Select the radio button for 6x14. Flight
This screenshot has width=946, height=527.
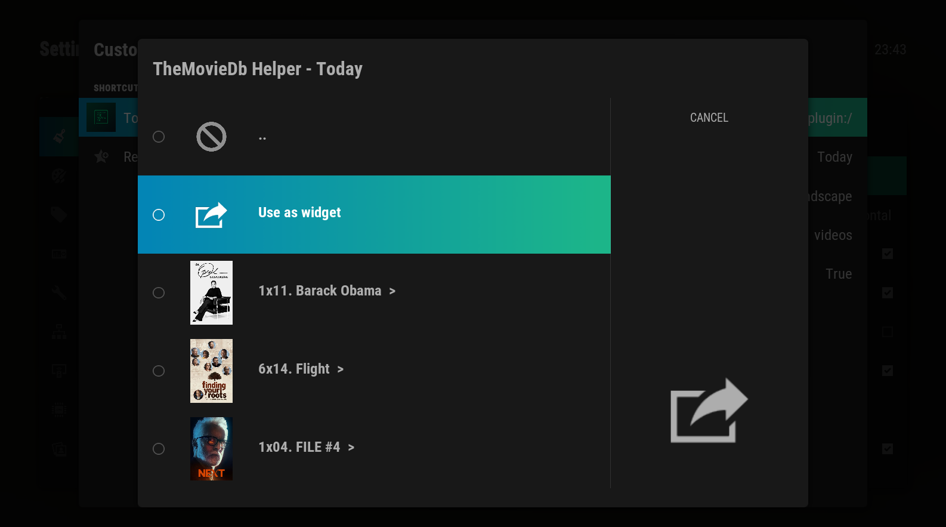point(159,371)
